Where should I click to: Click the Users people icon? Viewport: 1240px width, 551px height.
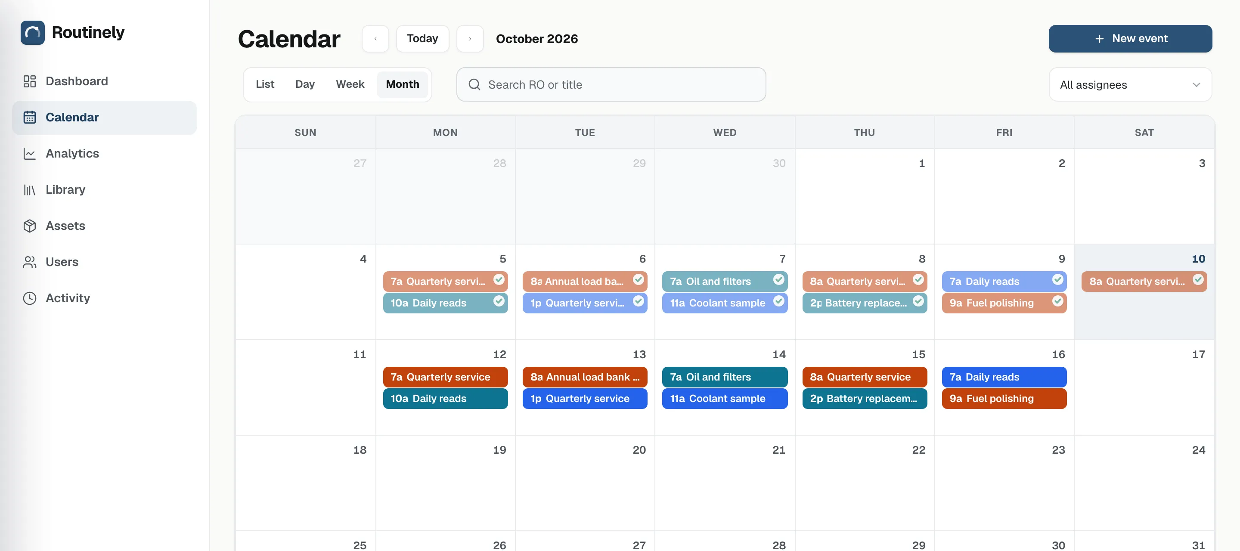point(30,262)
